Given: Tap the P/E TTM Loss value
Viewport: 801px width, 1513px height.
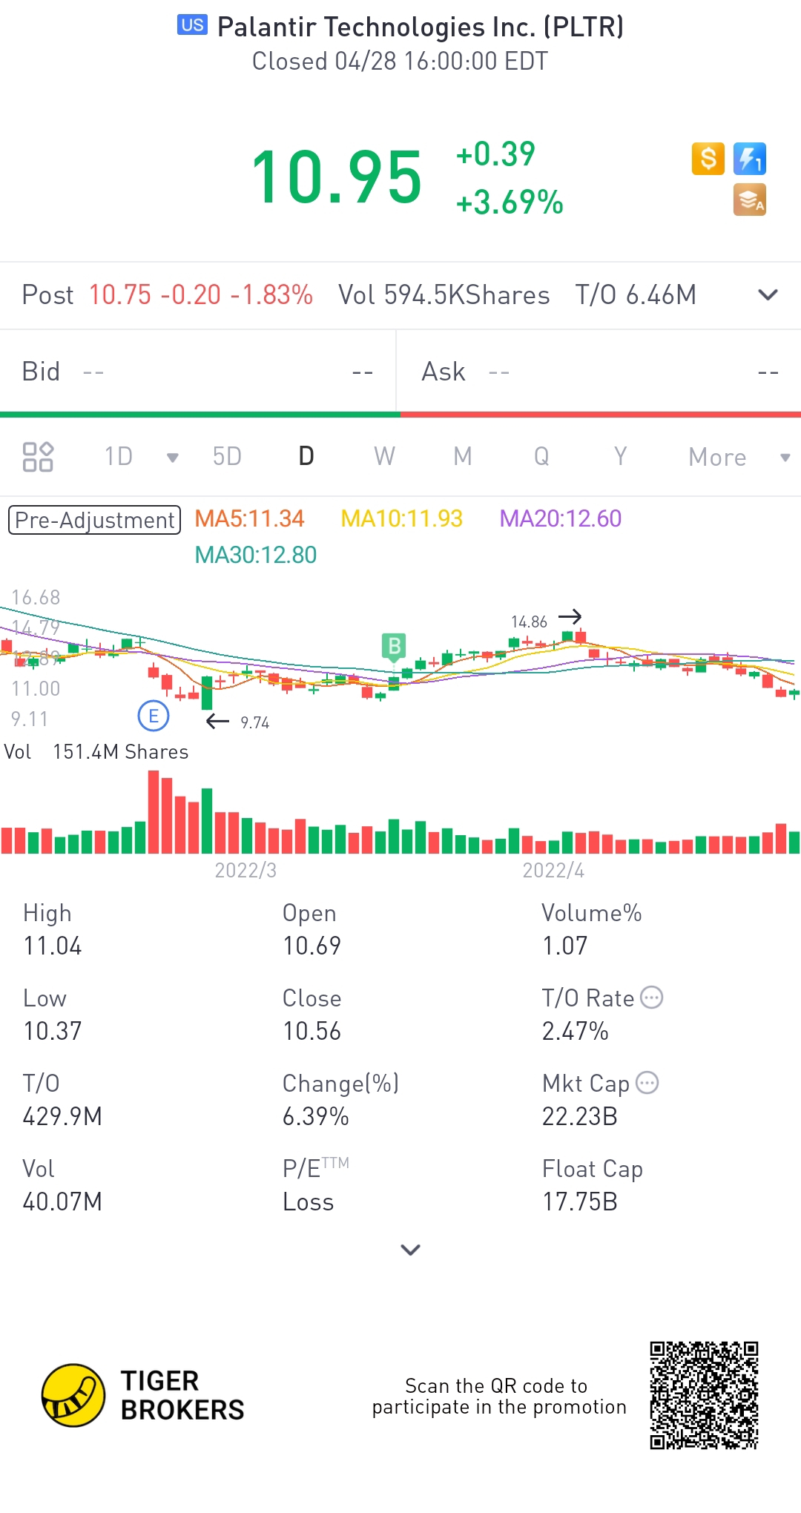Looking at the screenshot, I should tap(308, 1201).
